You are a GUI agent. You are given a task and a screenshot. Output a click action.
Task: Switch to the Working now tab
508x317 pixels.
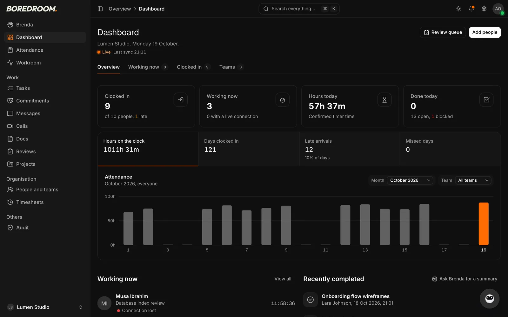[x=148, y=67]
